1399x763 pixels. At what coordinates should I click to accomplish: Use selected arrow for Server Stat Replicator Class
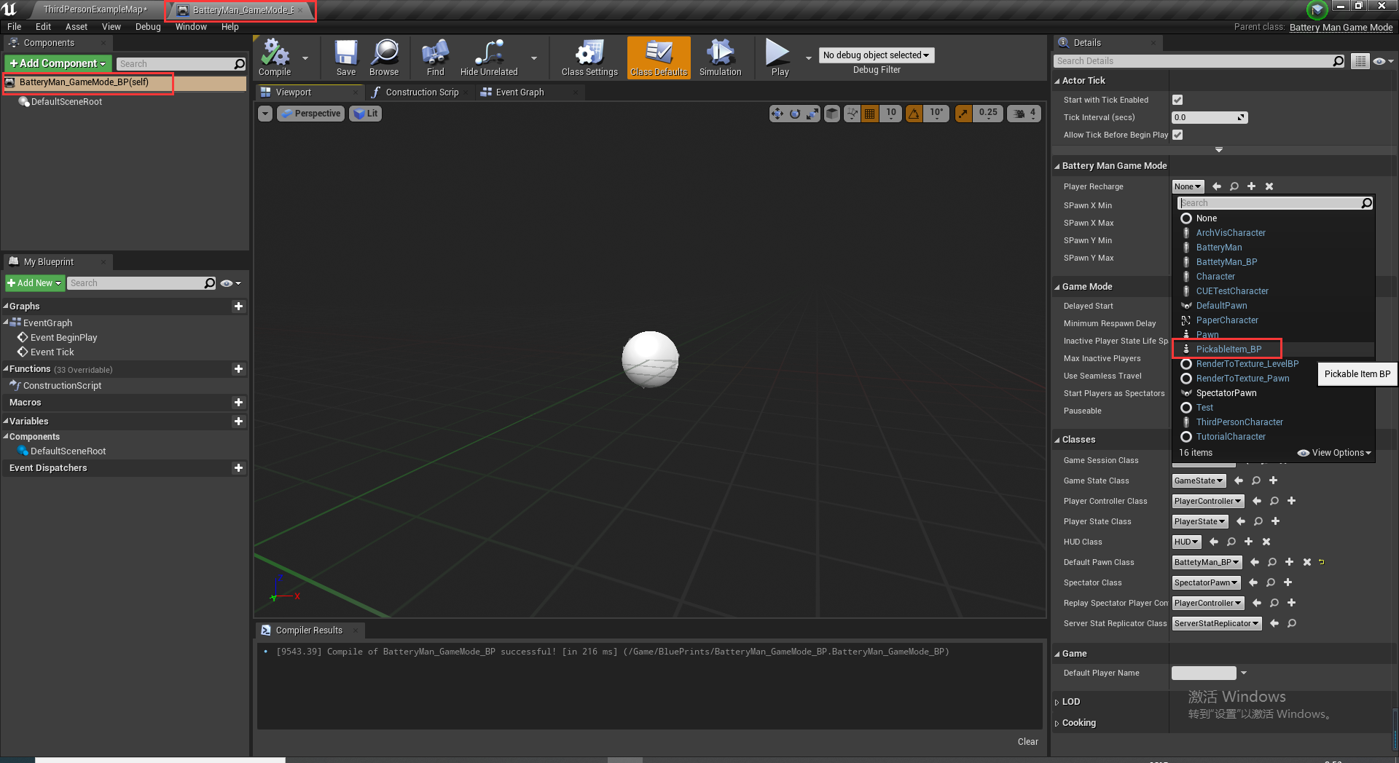click(1274, 623)
